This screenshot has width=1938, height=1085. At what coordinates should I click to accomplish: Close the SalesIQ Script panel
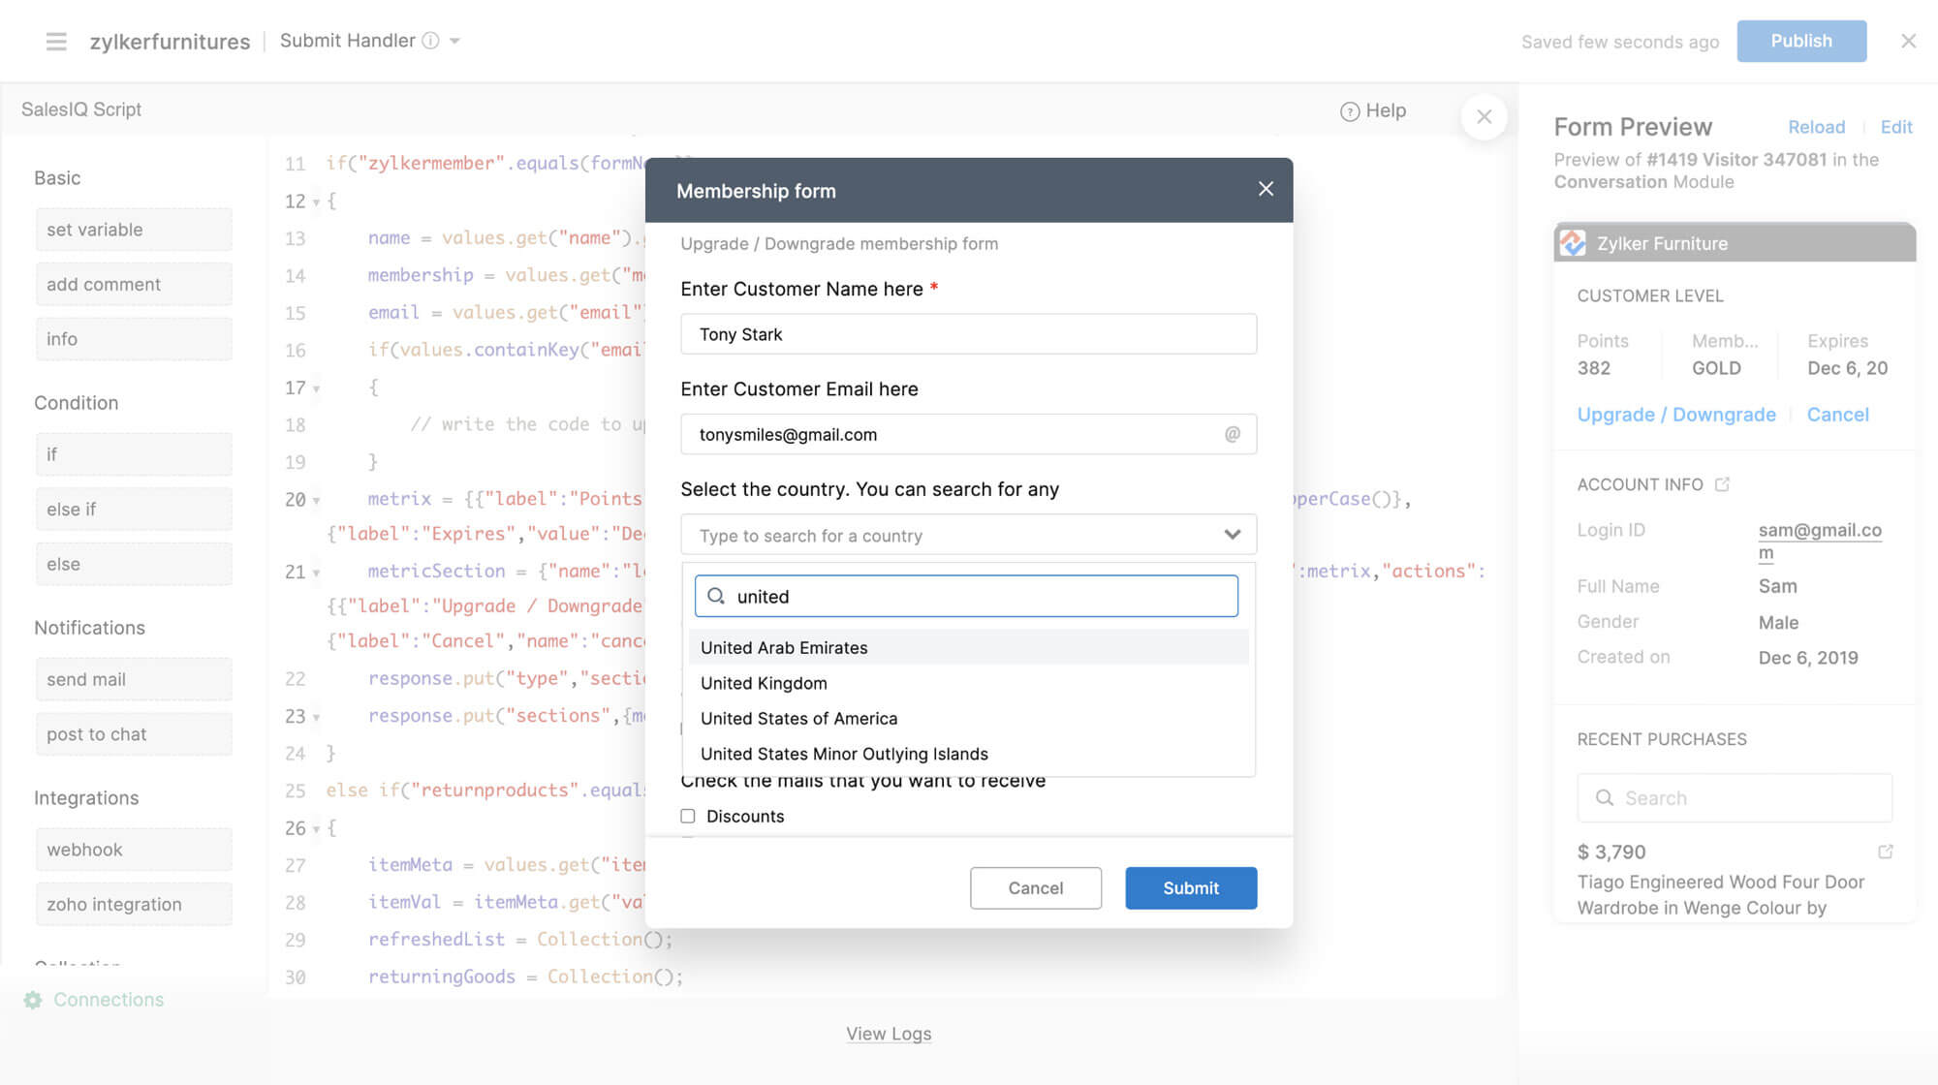tap(1484, 116)
